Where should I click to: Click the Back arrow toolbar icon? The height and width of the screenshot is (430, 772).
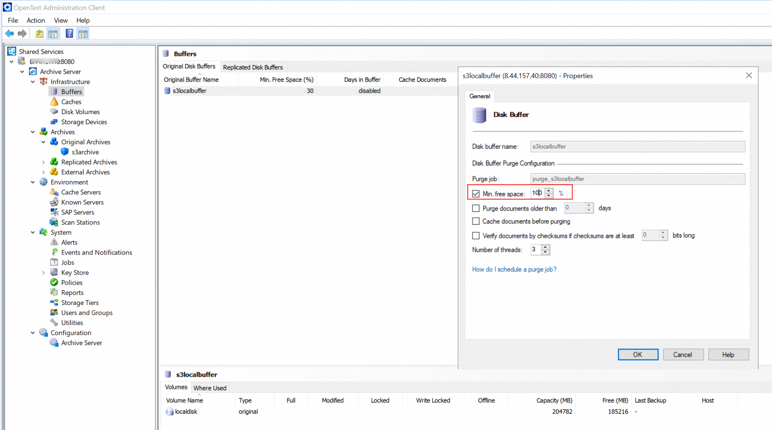10,34
